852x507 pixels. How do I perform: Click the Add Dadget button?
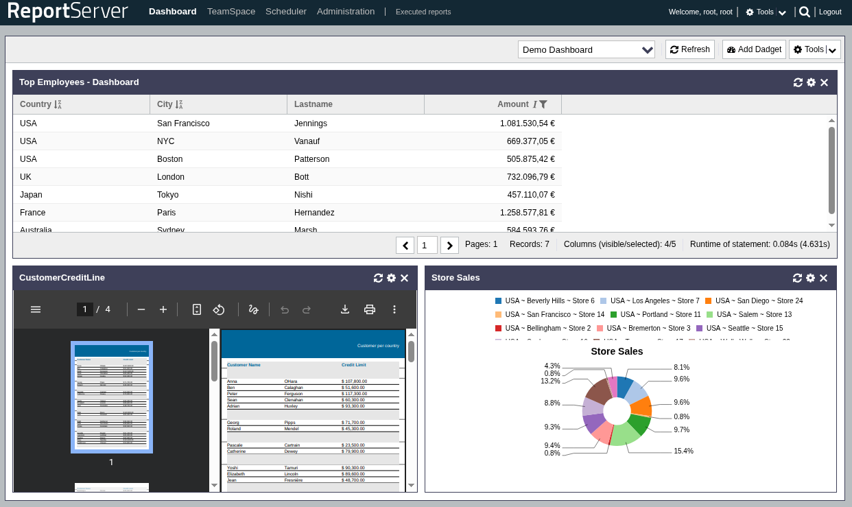(x=754, y=49)
